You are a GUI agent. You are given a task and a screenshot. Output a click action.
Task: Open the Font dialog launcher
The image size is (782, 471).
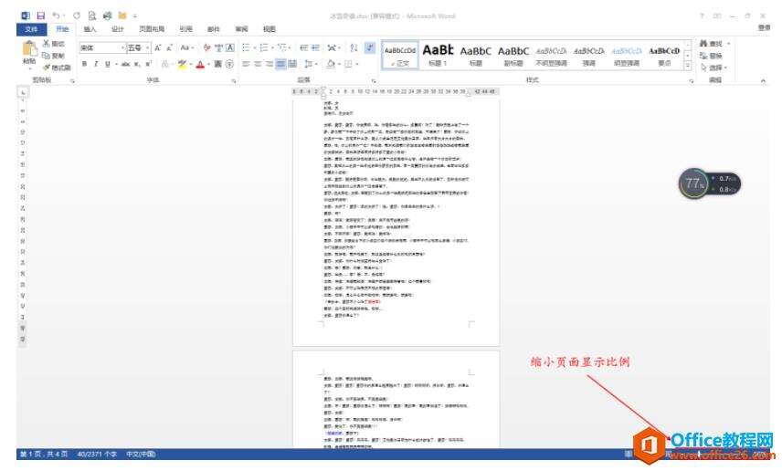coord(233,80)
